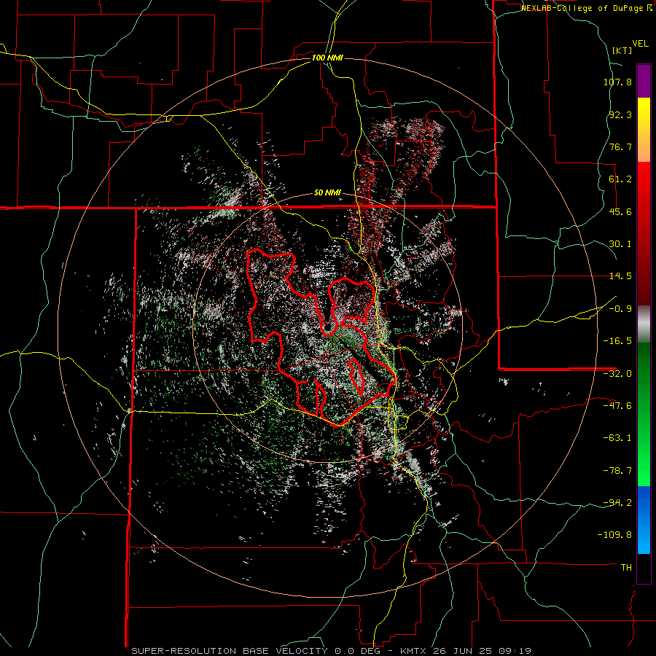Click the 107.8 velocity scale value
The image size is (656, 656).
point(617,82)
